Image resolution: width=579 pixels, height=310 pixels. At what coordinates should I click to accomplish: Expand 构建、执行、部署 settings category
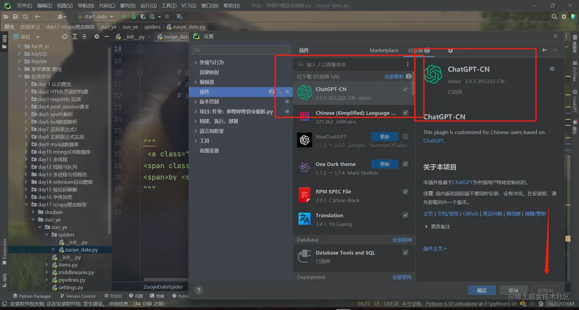196,121
